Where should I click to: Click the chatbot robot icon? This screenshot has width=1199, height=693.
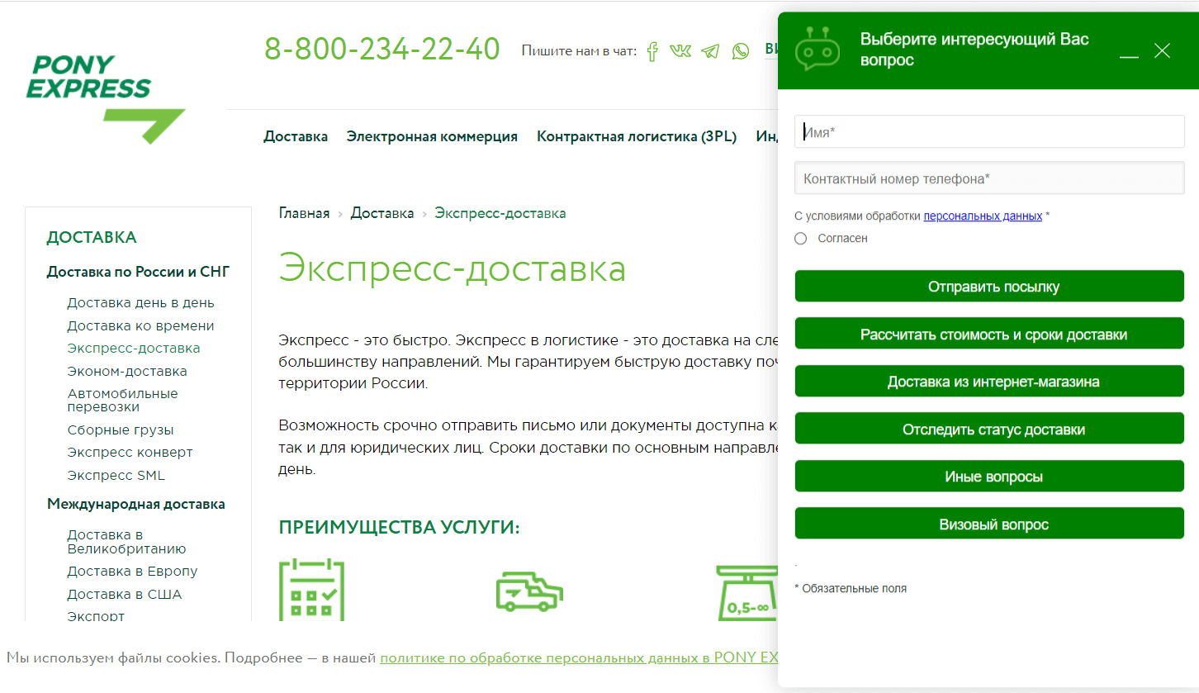click(817, 49)
